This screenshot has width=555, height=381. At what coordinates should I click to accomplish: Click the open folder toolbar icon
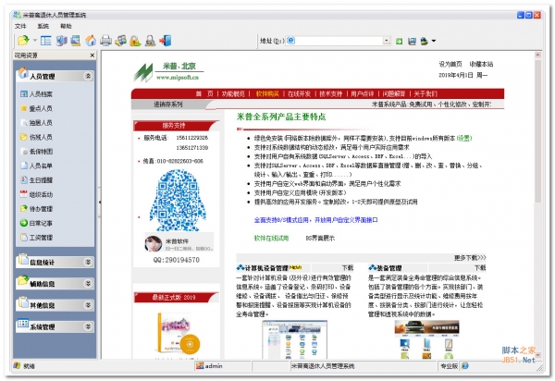[23, 41]
